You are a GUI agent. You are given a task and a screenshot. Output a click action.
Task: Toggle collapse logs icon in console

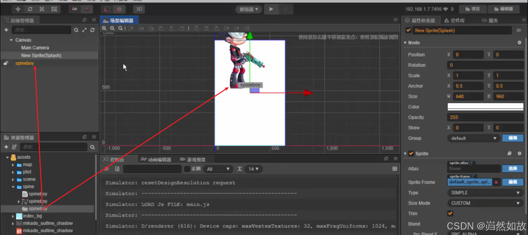[x=395, y=169]
